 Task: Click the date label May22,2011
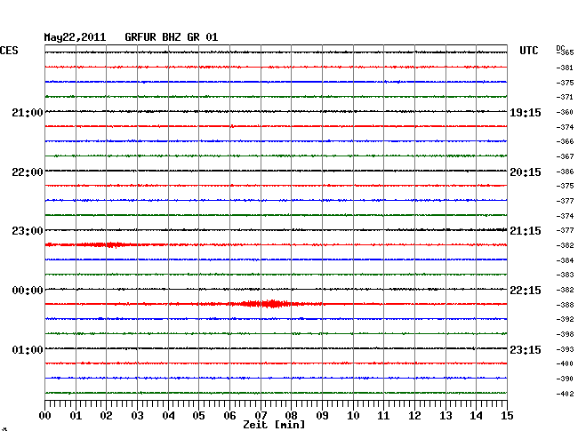pyautogui.click(x=75, y=37)
